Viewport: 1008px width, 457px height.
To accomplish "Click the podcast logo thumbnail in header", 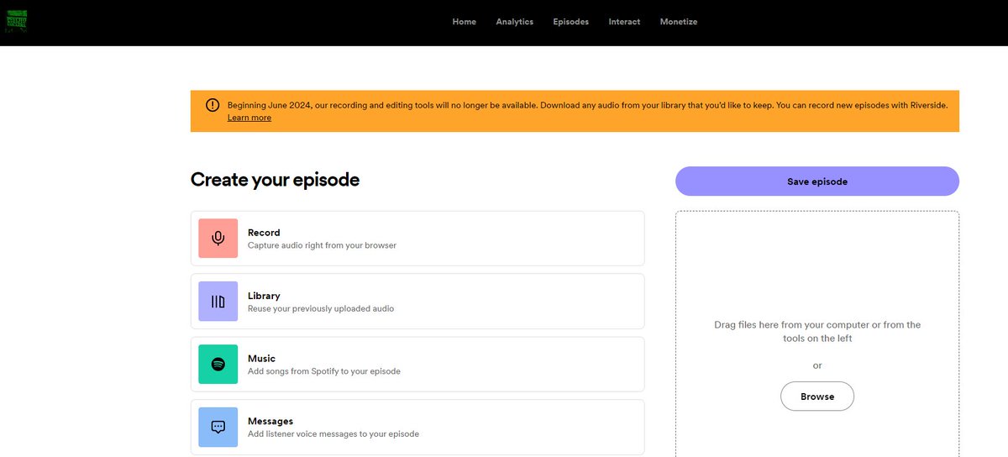I will pos(16,21).
